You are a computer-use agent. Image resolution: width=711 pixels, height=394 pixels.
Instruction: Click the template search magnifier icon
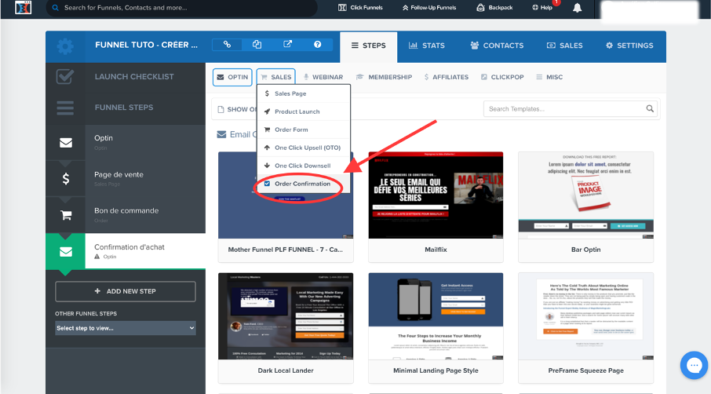click(650, 109)
